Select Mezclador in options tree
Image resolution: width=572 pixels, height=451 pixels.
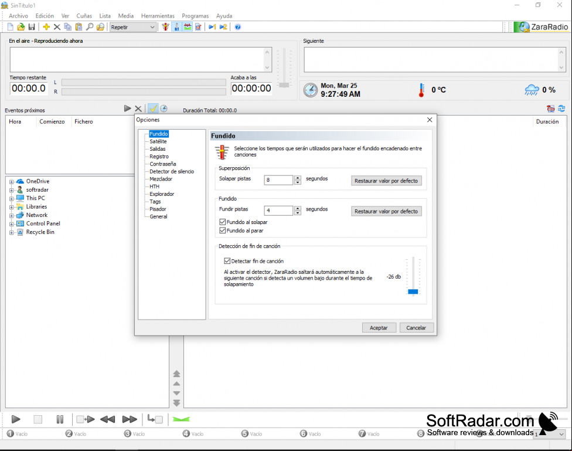(161, 179)
